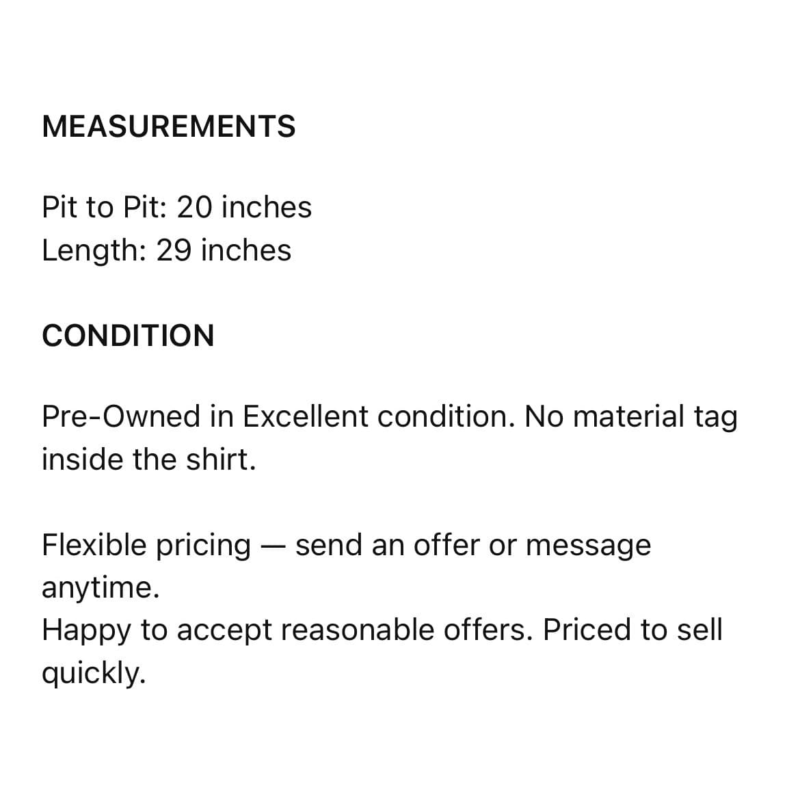800x800 pixels.
Task: Click the CONDITION heading
Action: [x=128, y=336]
